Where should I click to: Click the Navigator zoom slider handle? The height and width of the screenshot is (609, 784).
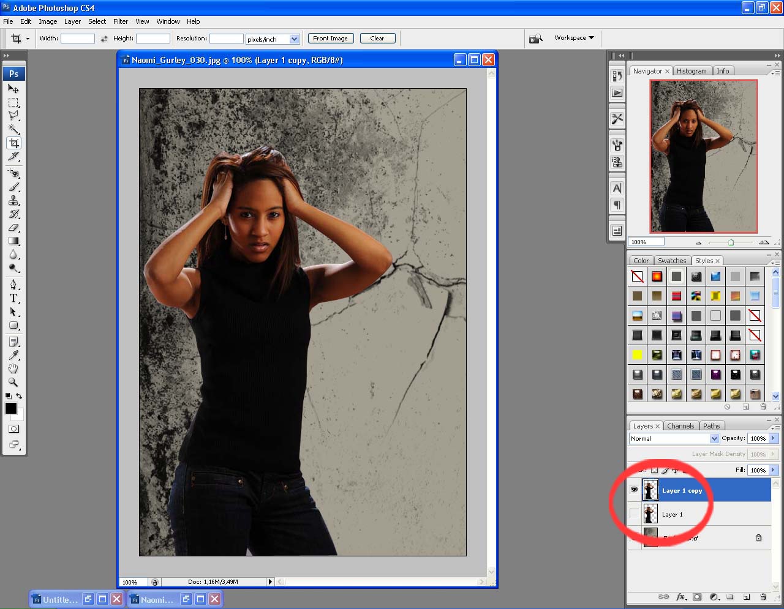[731, 242]
